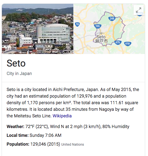Image resolution: width=148 pixels, height=156 pixels.
Task: Click the route 248 highway shield
Action: click(112, 19)
